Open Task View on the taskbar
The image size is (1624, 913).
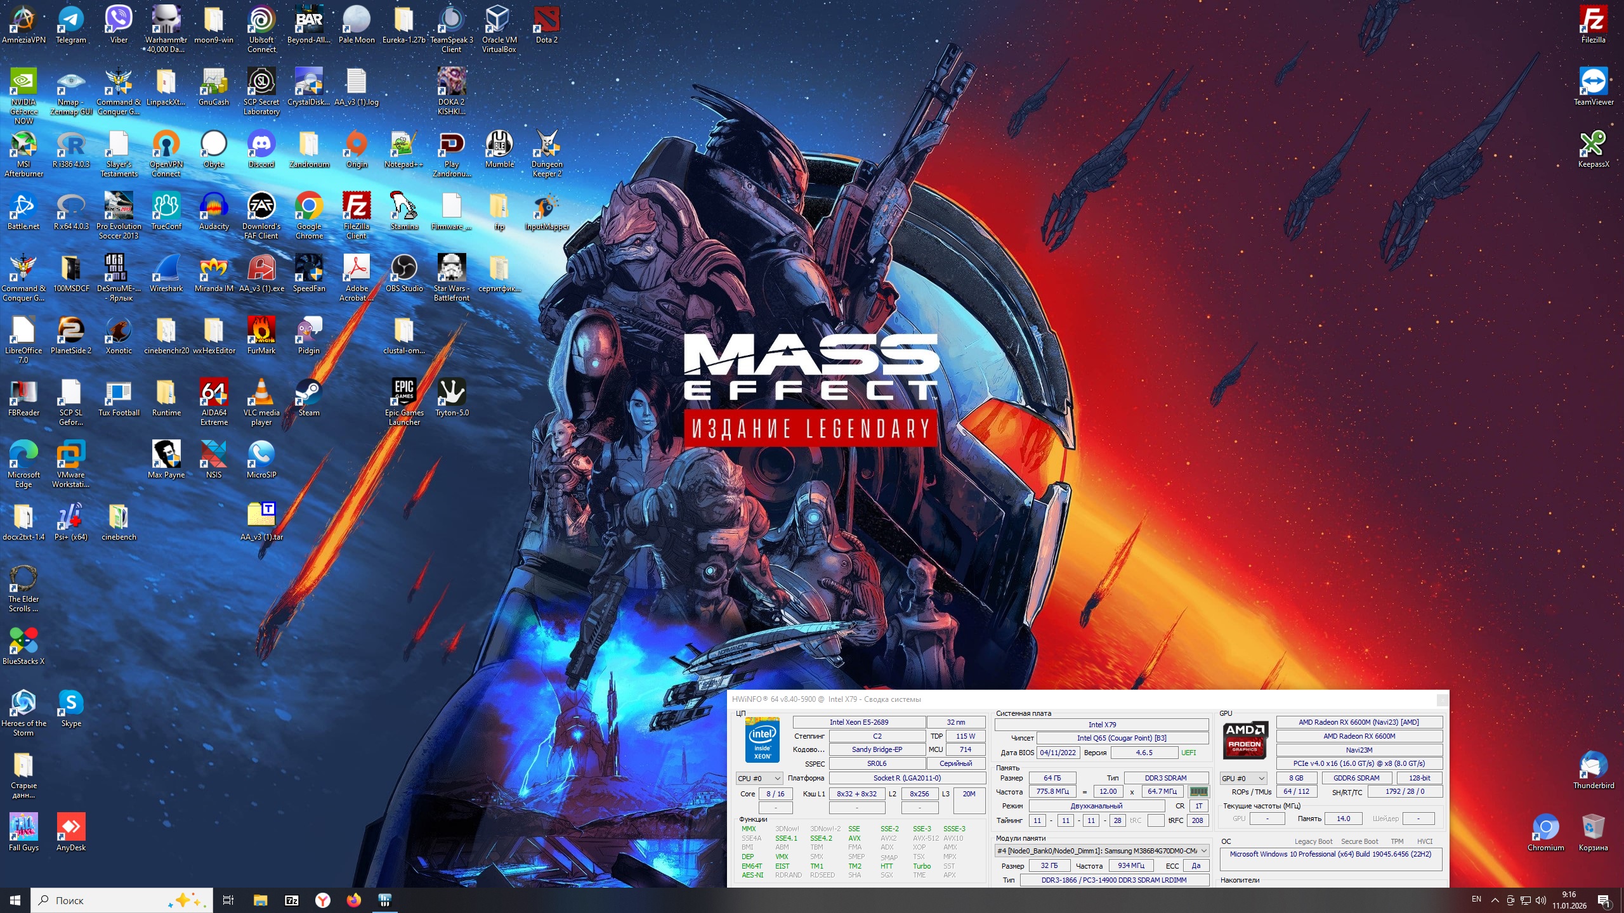click(x=228, y=900)
